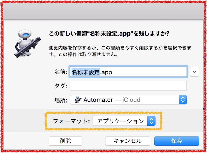Viewport: 207px width, 153px height.
Task: Click the blue 保存 button
Action: (177, 141)
